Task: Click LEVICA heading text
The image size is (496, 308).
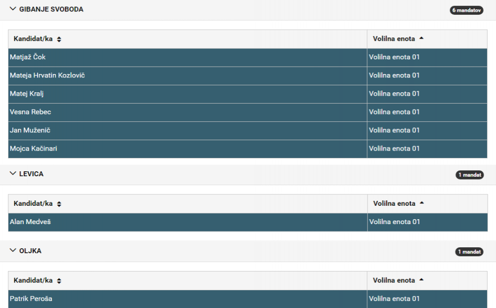Action: click(31, 174)
